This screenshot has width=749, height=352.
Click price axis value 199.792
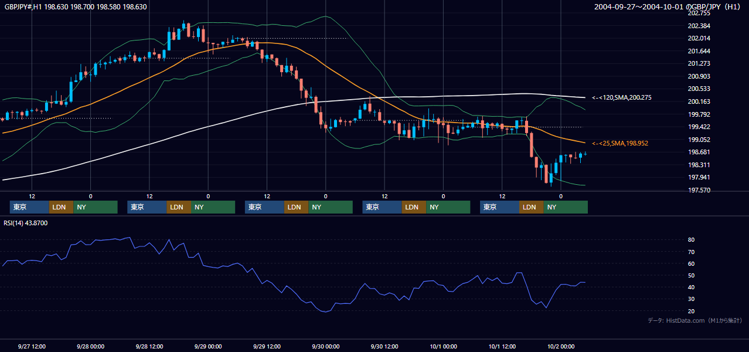pyautogui.click(x=699, y=114)
